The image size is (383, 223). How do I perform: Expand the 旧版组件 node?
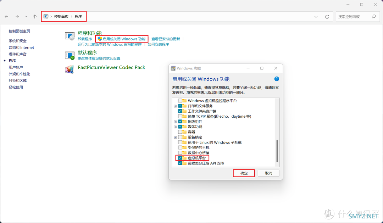(x=175, y=122)
